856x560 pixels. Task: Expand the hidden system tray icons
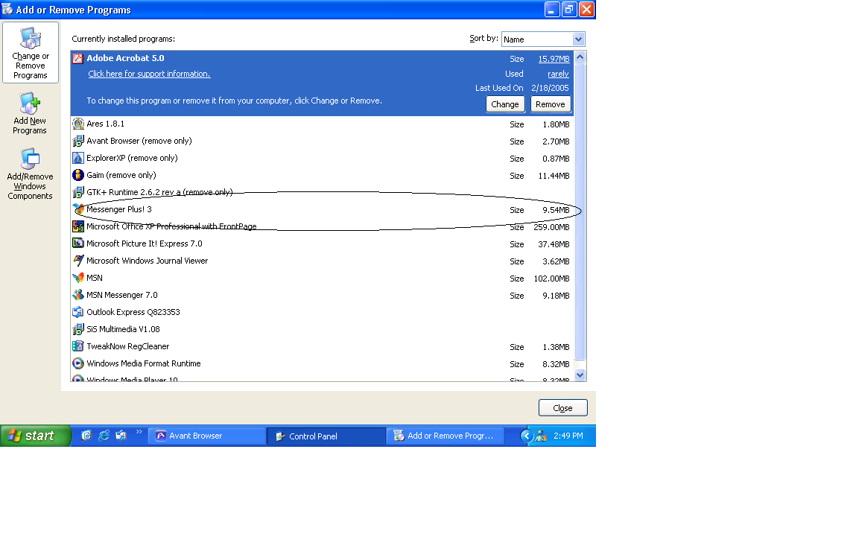[x=526, y=436]
